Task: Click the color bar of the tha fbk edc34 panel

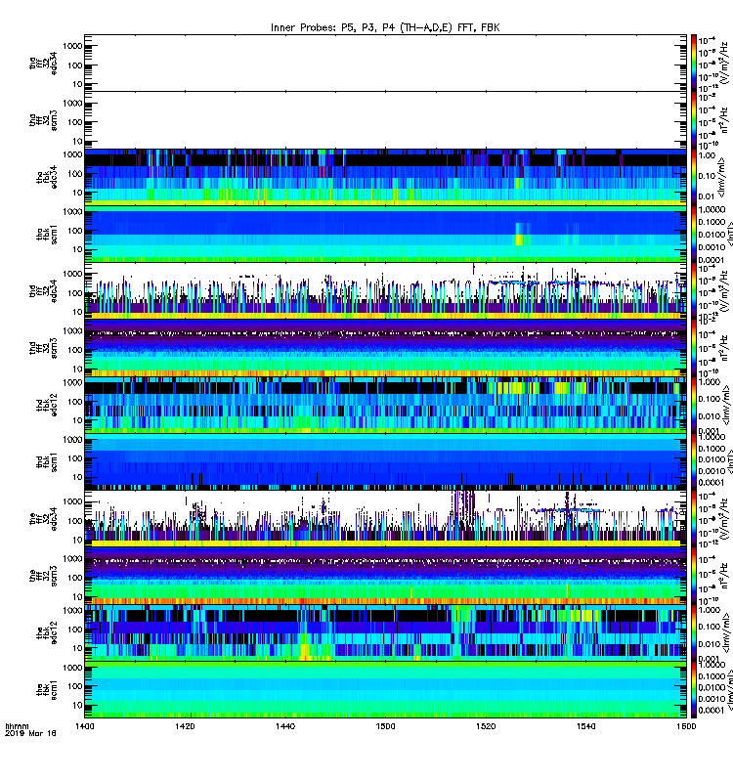Action: [x=694, y=177]
